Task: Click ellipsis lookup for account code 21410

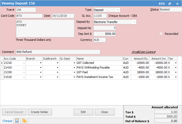Action: [x=24, y=68]
